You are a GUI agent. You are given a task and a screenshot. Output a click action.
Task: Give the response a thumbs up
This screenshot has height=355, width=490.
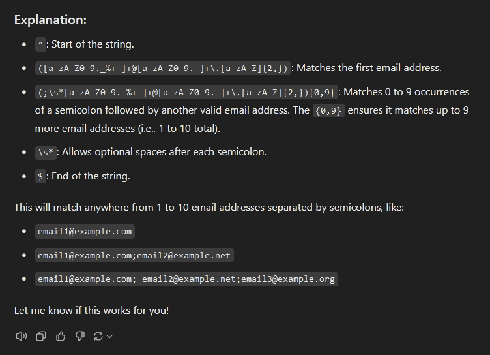tap(61, 336)
